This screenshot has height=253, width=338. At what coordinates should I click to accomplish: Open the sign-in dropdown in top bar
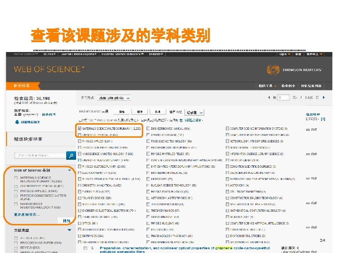[x=284, y=54]
